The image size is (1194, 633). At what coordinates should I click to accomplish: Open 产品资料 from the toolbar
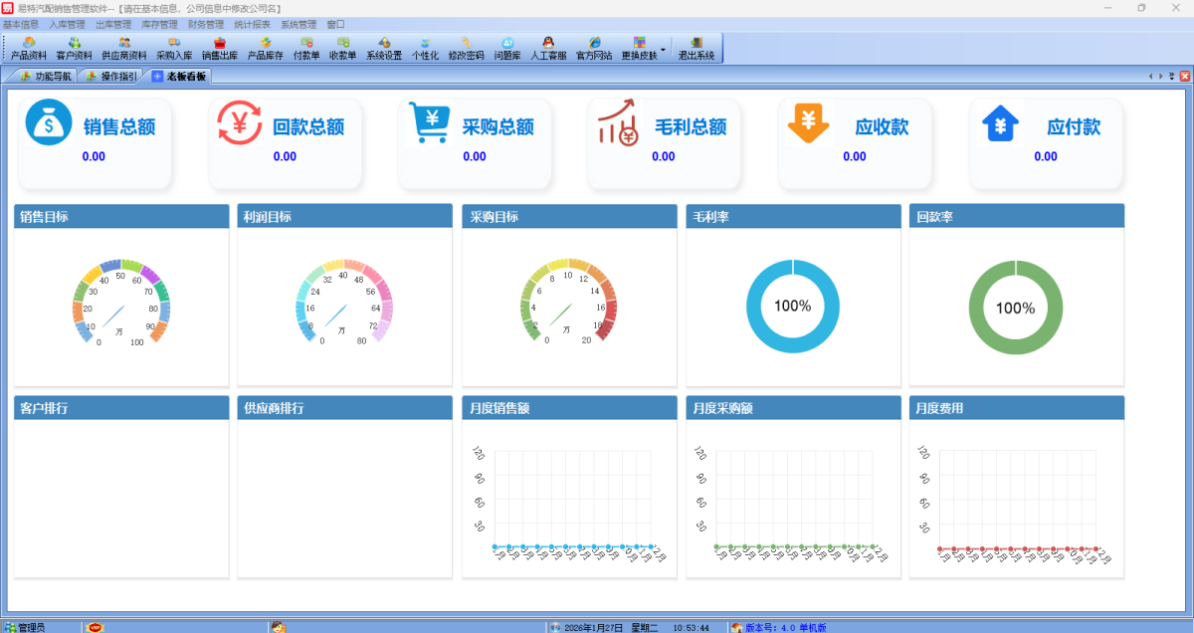(x=29, y=48)
